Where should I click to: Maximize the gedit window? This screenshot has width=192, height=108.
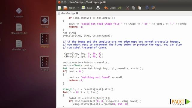(65, 2)
